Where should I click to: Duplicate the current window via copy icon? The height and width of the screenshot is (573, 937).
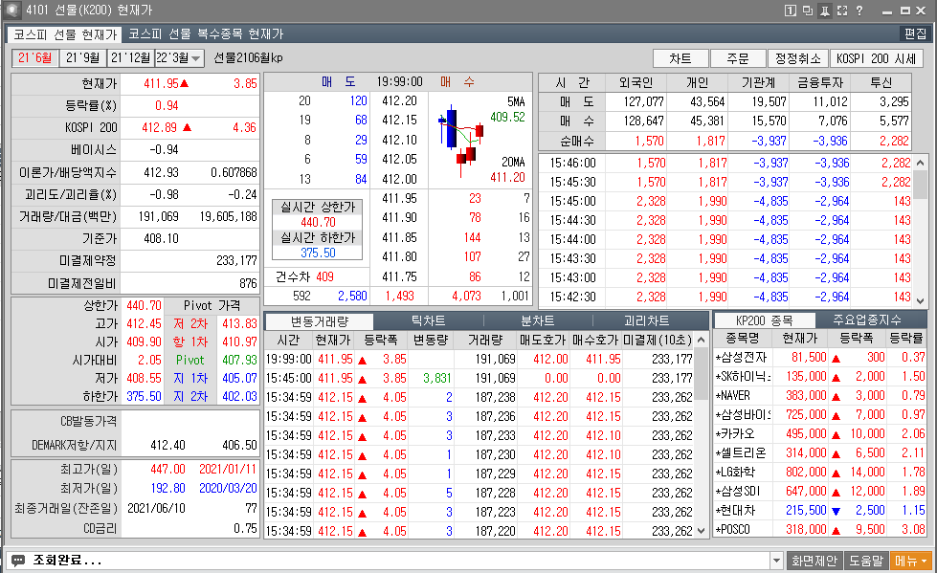click(x=808, y=11)
